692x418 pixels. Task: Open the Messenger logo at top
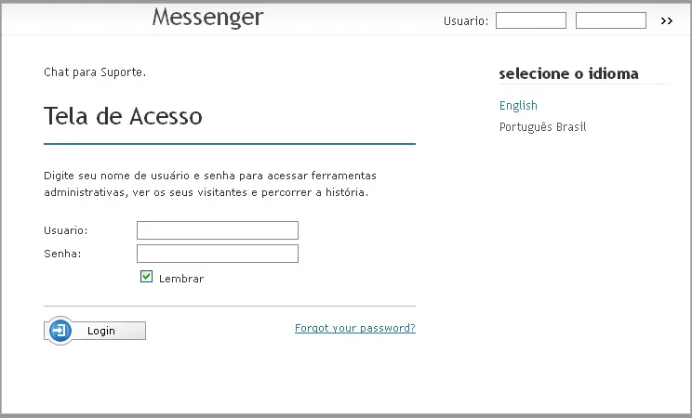pos(207,18)
